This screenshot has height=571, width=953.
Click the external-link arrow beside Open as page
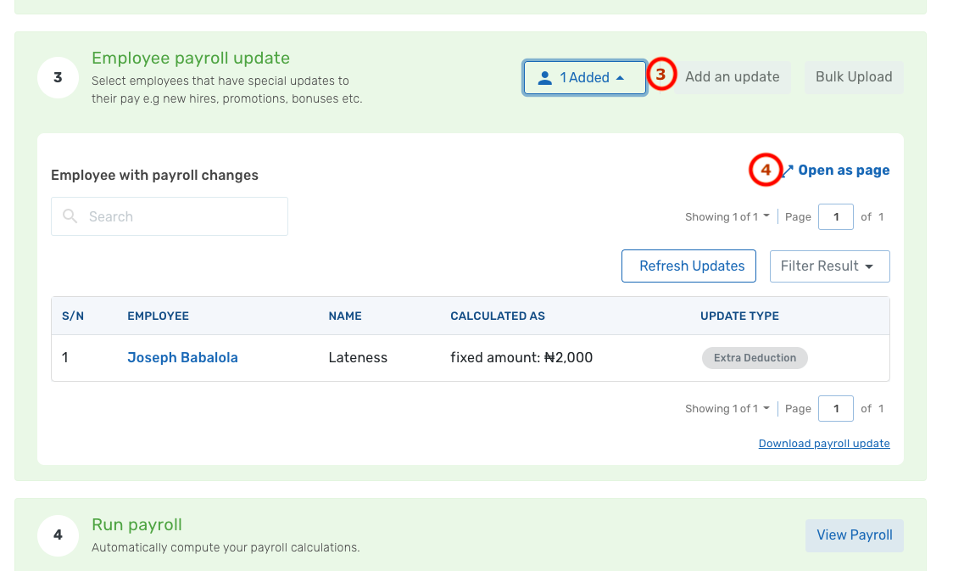pos(789,170)
